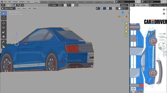Click the Blender logo icon
Image resolution: width=167 pixels, height=93 pixels.
click(2, 2)
